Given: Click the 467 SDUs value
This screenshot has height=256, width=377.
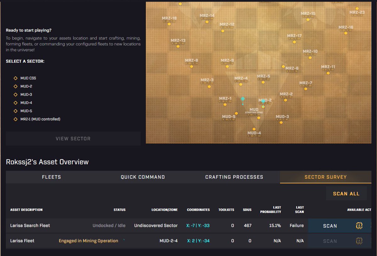Looking at the screenshot, I should click(x=248, y=226).
